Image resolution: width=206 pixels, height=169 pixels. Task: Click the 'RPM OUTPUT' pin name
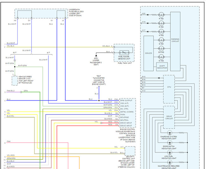(x=126, y=101)
